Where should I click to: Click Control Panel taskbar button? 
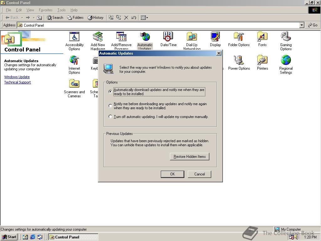click(x=73, y=237)
